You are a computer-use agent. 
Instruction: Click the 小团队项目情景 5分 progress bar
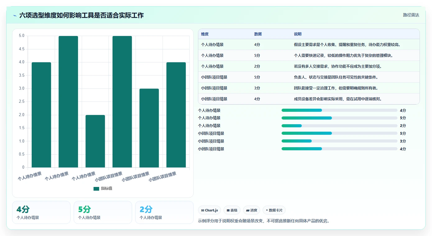339,133
